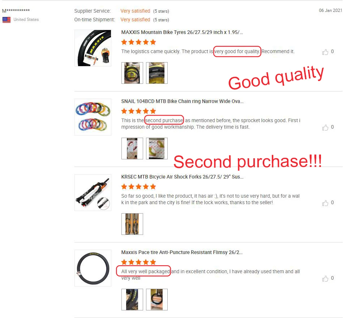Viewport: 343px width, 318px height.
Task: View first buyer photo of Pace tire
Action: [132, 300]
